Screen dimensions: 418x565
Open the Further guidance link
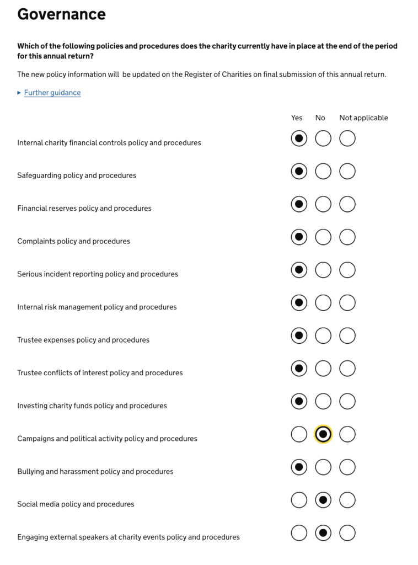click(52, 93)
